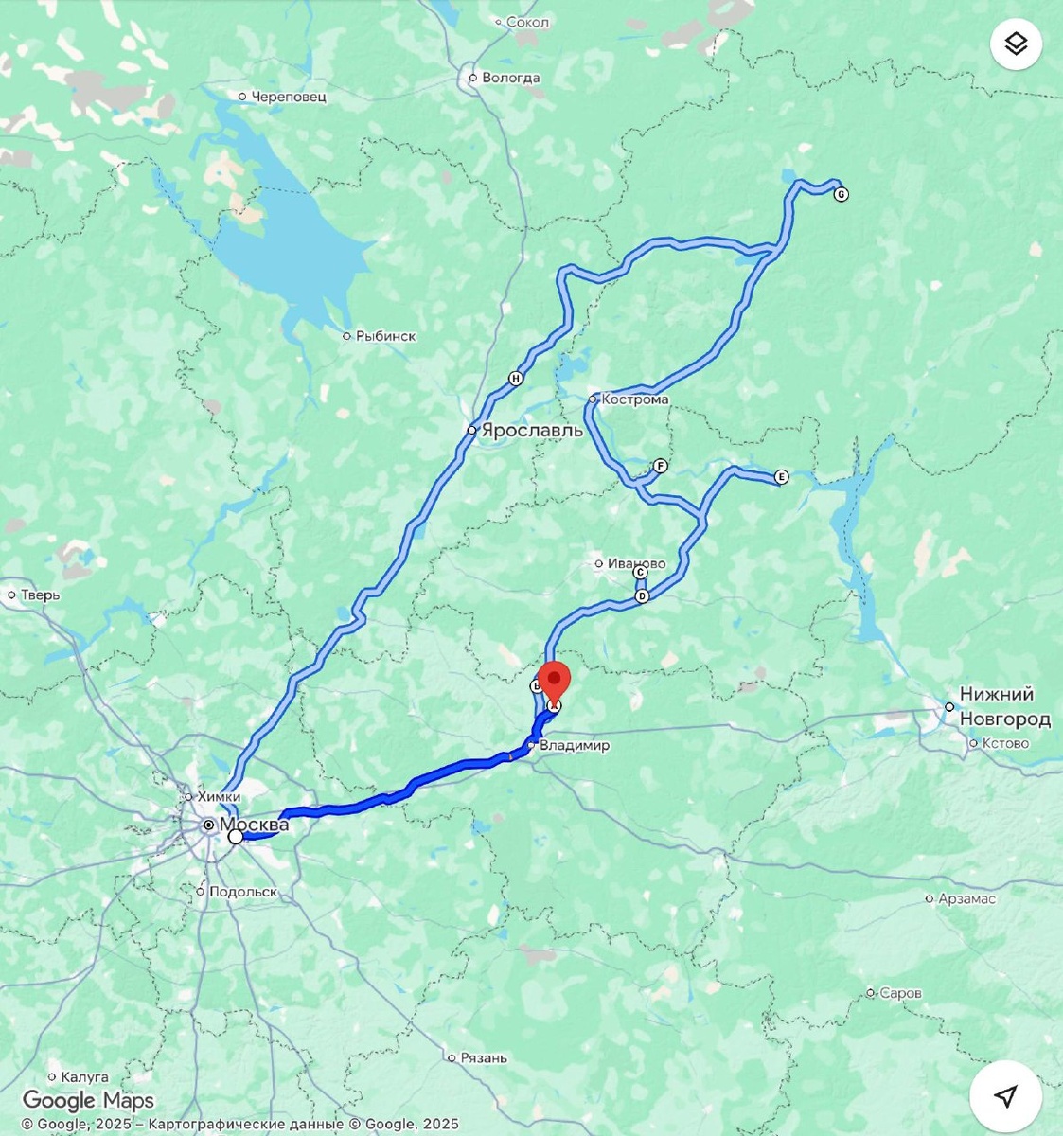The image size is (1063, 1136).
Task: Click the Кострома city label
Action: coord(635,399)
